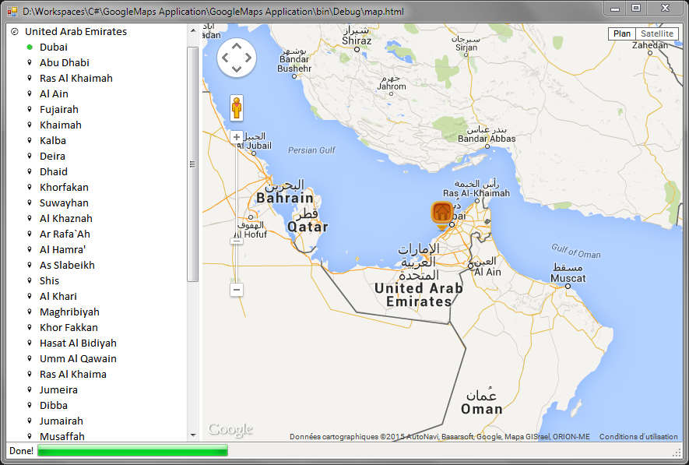This screenshot has width=689, height=465.
Task: Click the zoom out minus button
Action: click(x=237, y=290)
